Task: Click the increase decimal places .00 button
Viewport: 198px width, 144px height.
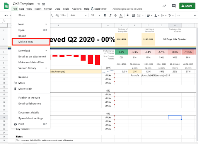Action: click(x=57, y=15)
